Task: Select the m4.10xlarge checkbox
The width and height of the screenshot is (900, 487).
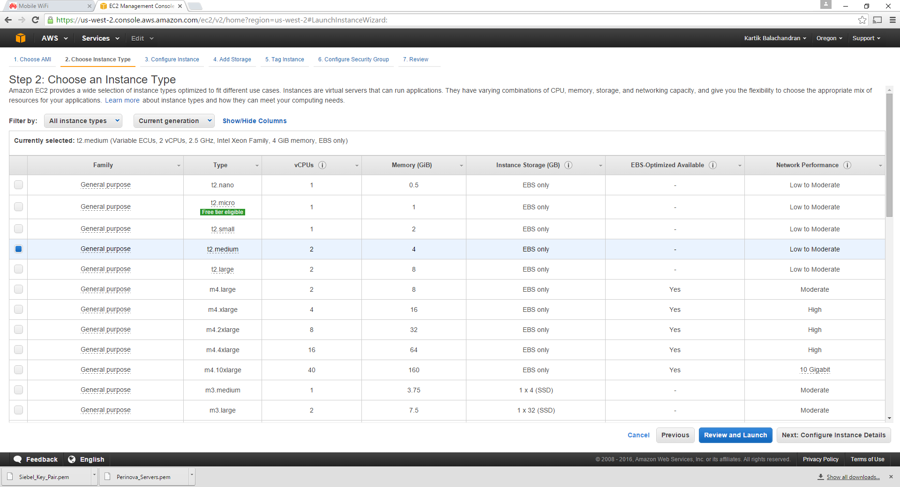Action: click(18, 369)
